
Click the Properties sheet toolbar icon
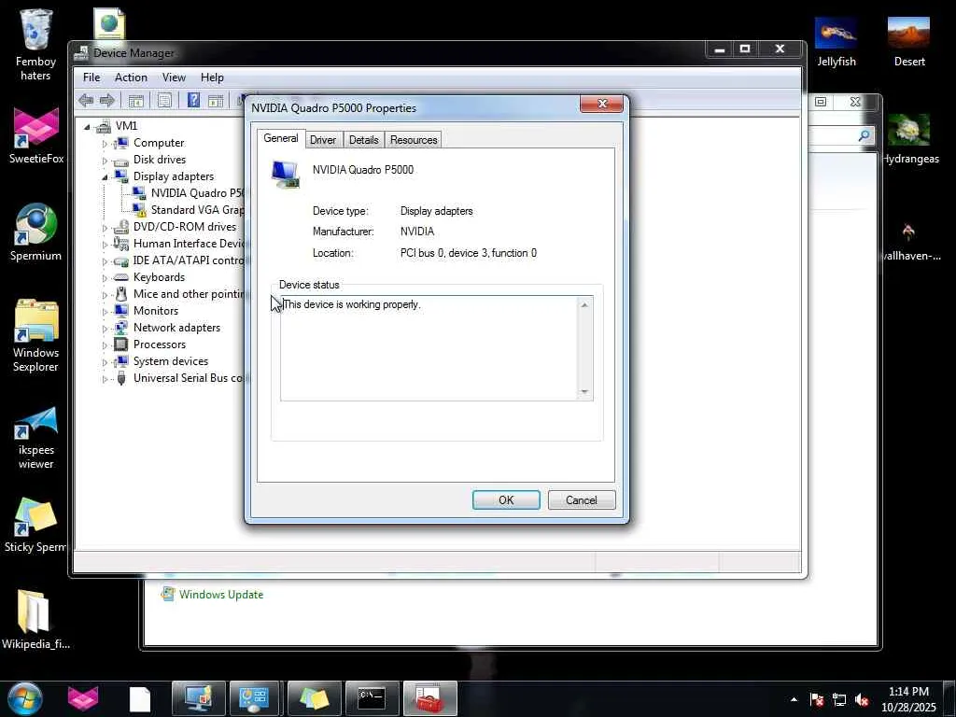pos(164,101)
